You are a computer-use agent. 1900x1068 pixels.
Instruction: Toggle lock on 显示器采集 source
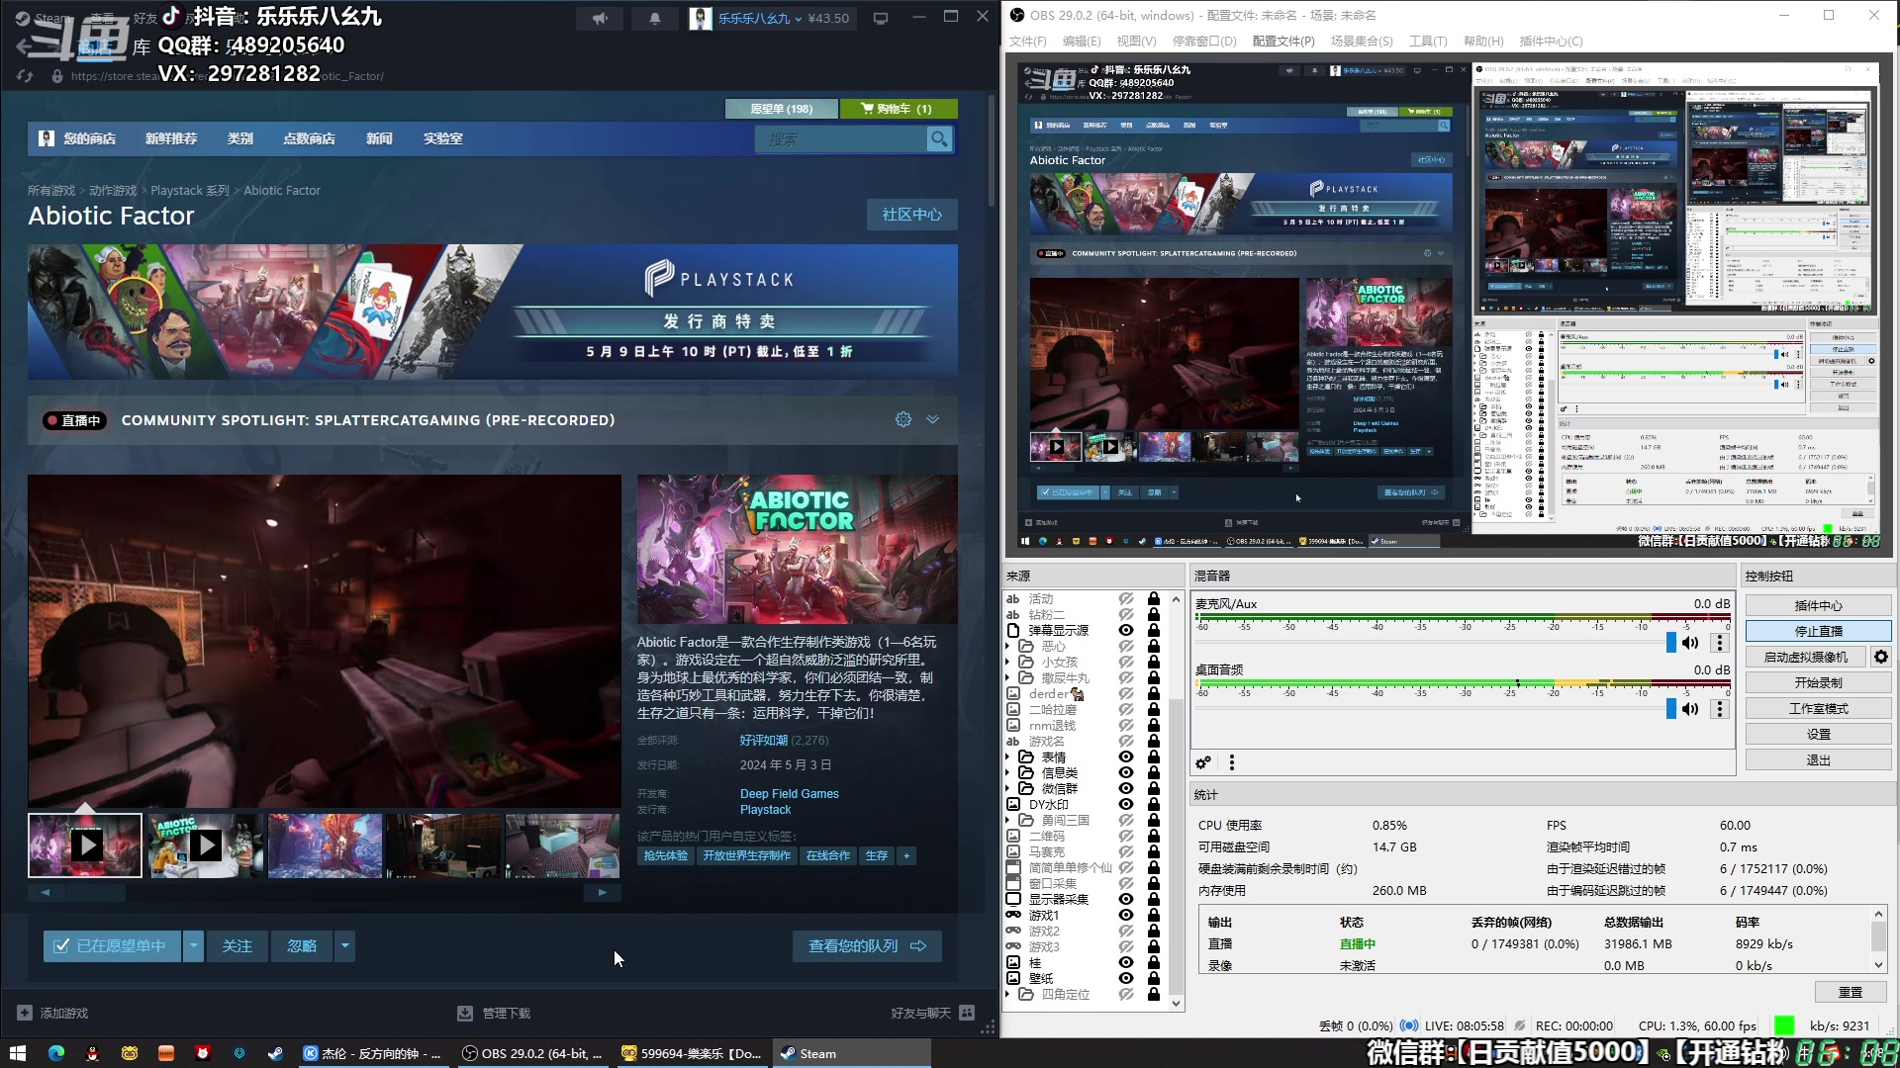click(1154, 900)
